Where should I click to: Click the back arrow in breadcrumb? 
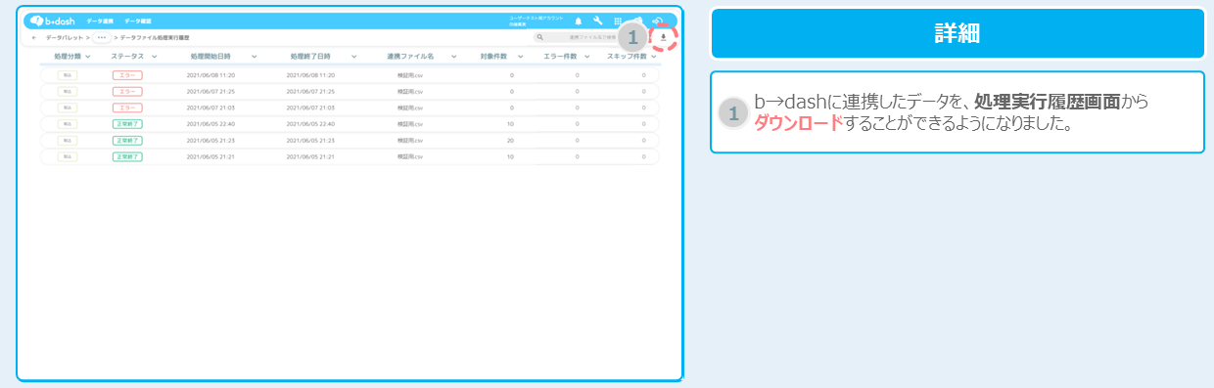(x=35, y=37)
